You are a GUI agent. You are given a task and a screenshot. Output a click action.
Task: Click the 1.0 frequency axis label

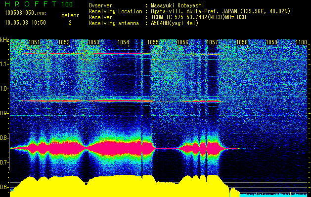pyautogui.click(x=4, y=89)
